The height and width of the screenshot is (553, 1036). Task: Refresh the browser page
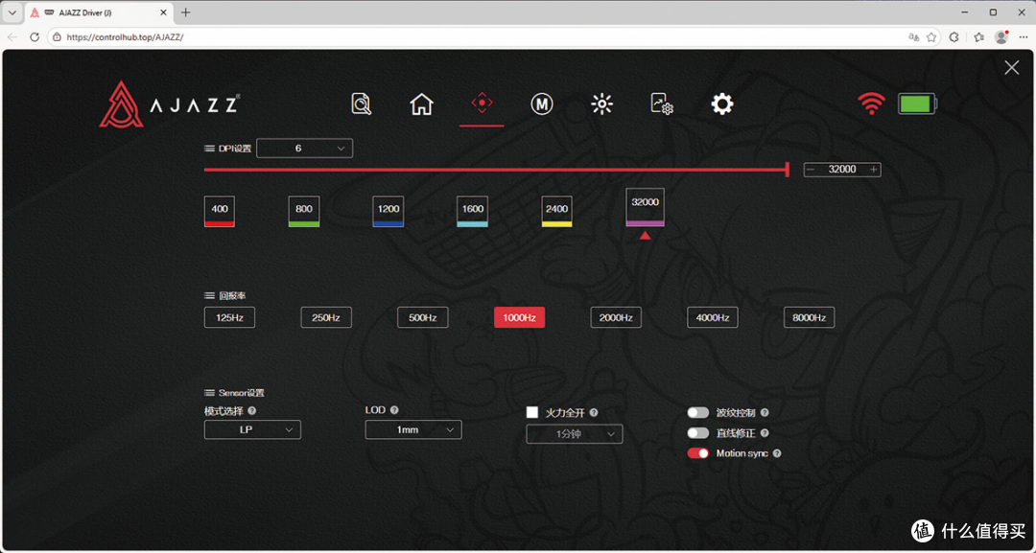click(35, 37)
